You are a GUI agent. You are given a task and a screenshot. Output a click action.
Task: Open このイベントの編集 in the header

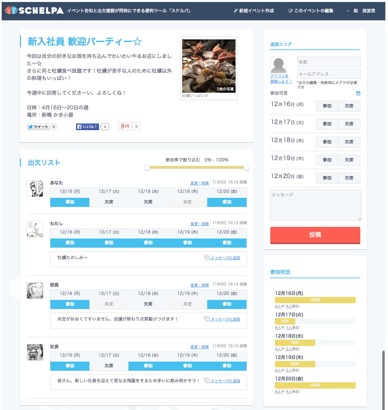[x=311, y=11]
